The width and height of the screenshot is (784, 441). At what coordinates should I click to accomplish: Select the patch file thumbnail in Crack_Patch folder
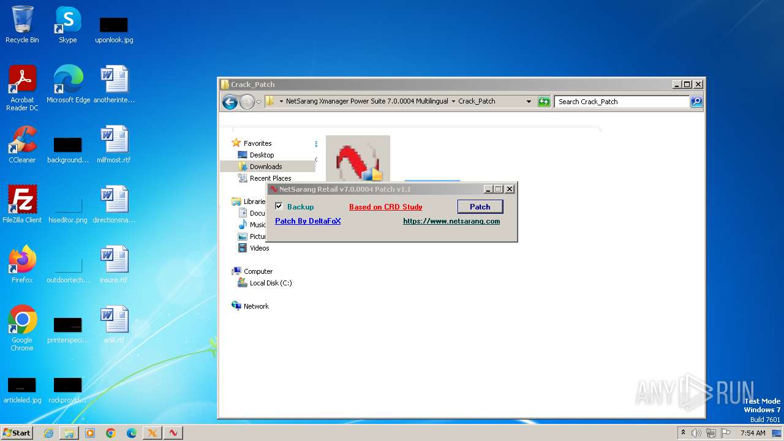(358, 159)
